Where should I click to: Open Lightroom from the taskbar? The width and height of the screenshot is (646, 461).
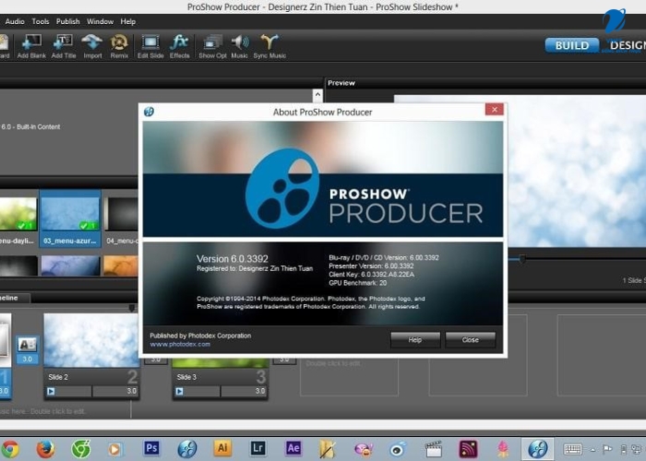[257, 448]
